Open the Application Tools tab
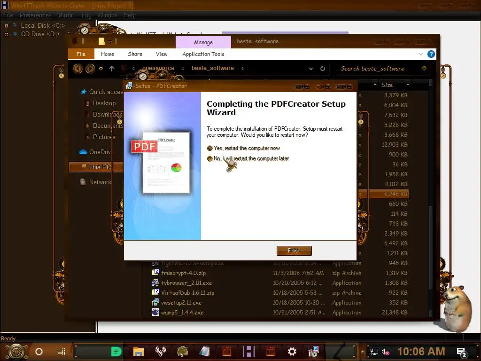 pos(203,54)
